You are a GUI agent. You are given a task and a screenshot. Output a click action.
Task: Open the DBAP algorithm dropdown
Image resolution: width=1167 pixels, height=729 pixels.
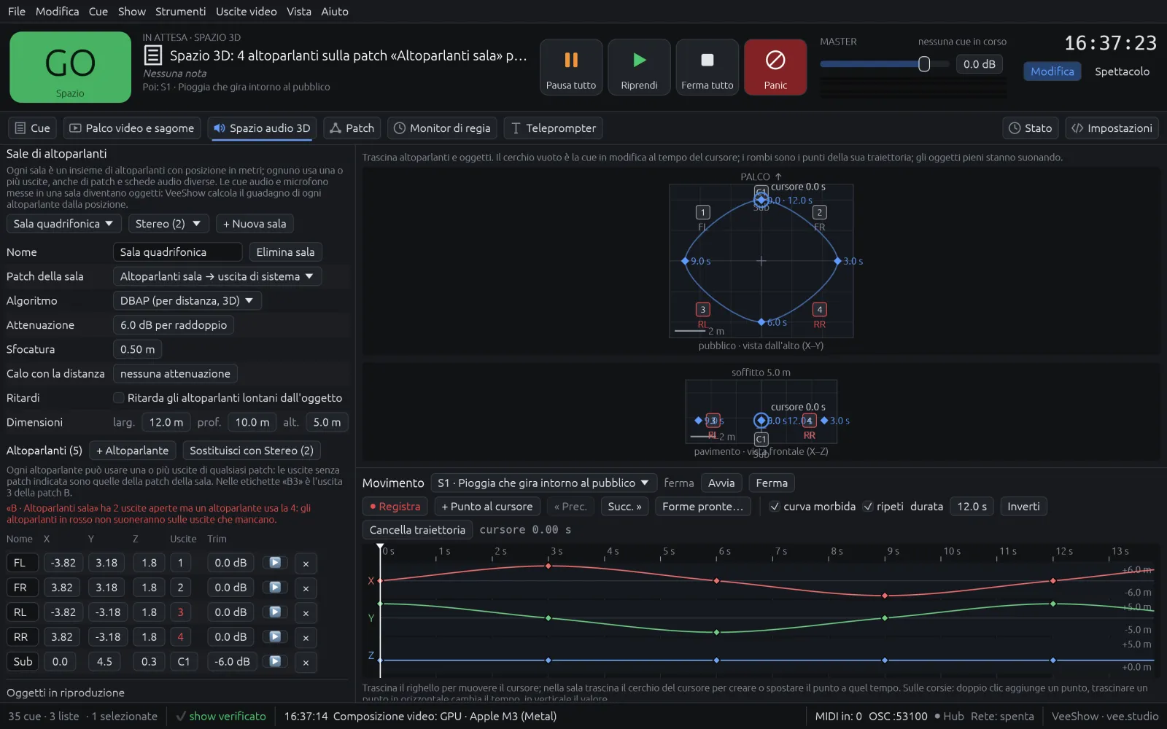(x=187, y=300)
